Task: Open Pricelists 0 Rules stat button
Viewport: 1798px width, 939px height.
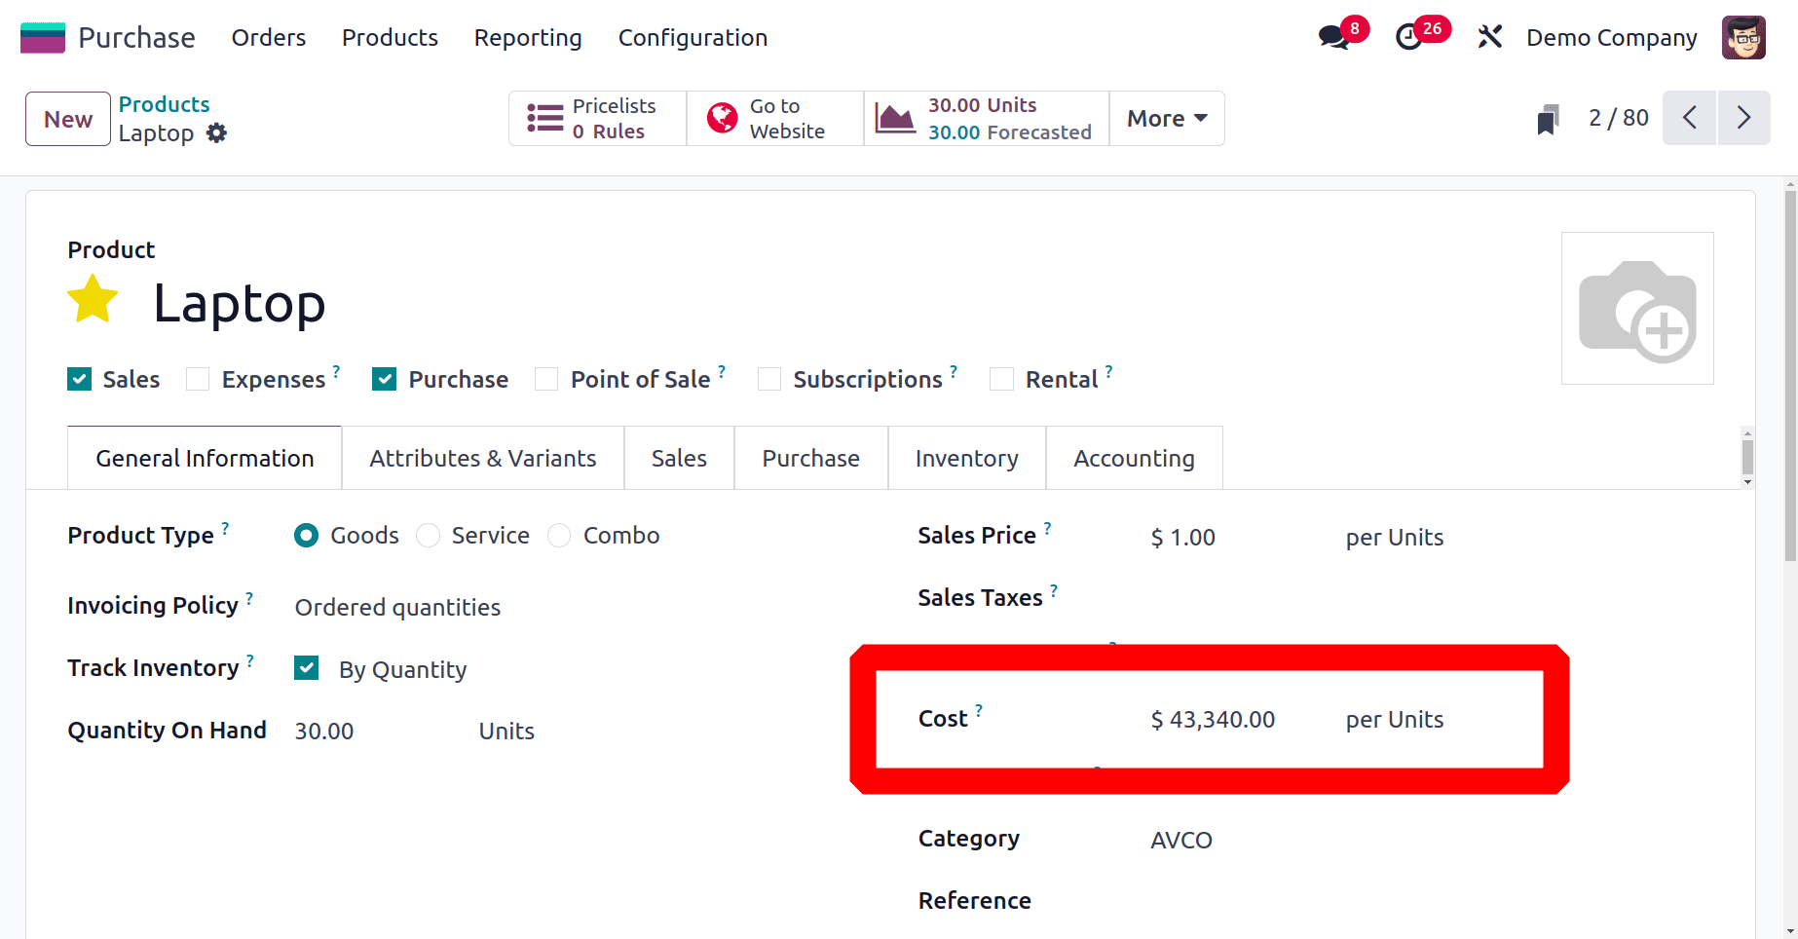Action: (597, 119)
